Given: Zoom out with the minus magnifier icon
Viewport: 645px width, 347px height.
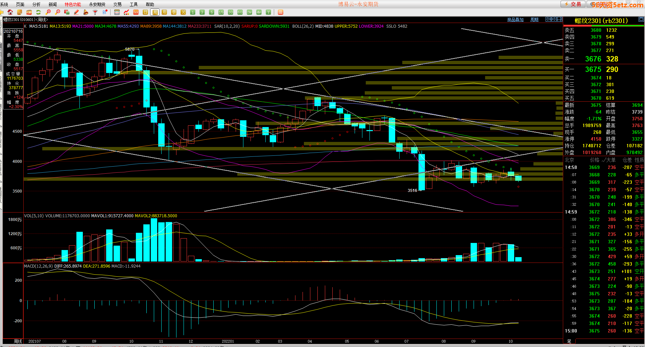Looking at the screenshot, I should 57,12.
